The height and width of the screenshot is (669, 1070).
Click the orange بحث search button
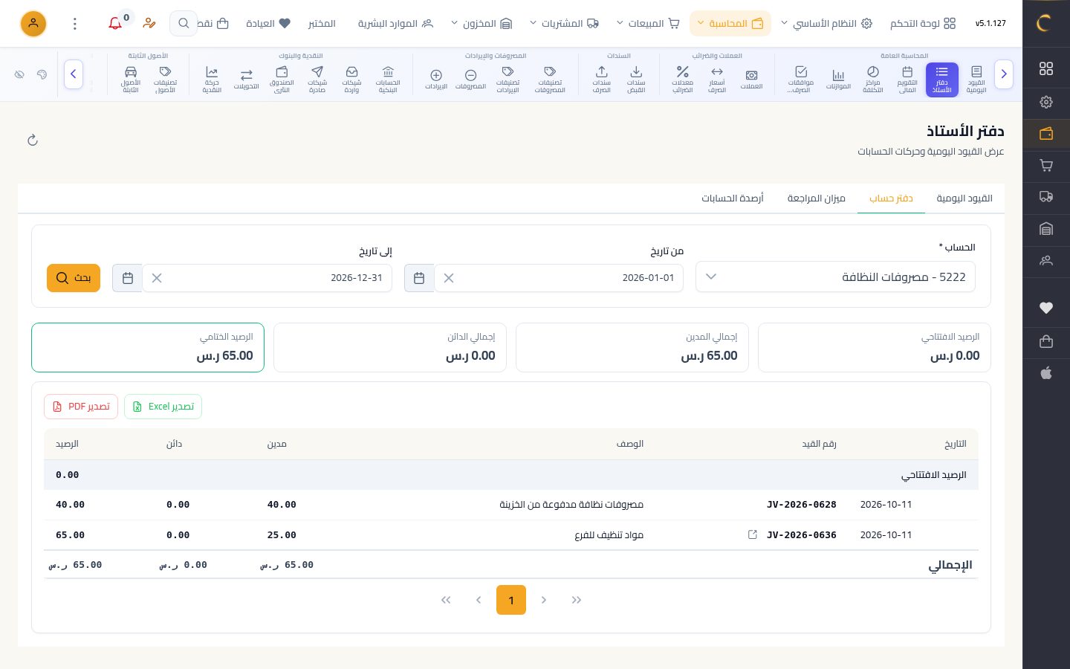pos(74,278)
